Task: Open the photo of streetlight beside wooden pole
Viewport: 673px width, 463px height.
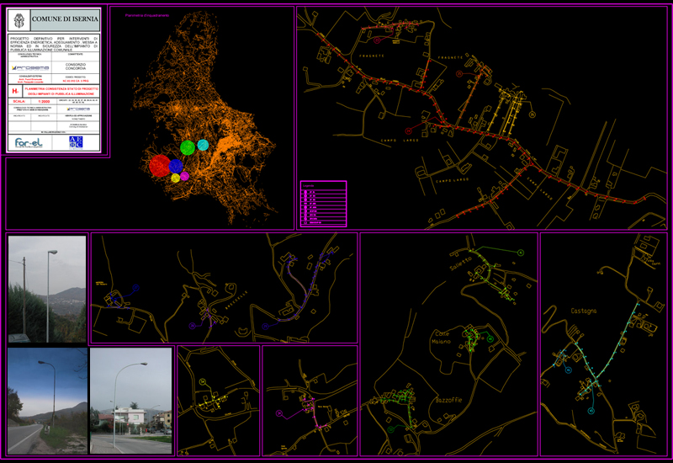Action: [47, 289]
